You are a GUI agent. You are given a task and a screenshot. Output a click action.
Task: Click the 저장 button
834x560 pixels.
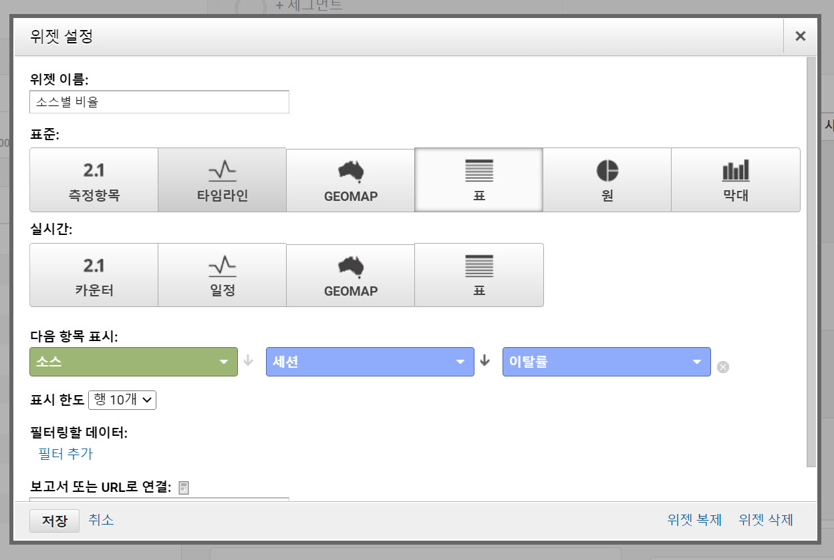pyautogui.click(x=55, y=521)
